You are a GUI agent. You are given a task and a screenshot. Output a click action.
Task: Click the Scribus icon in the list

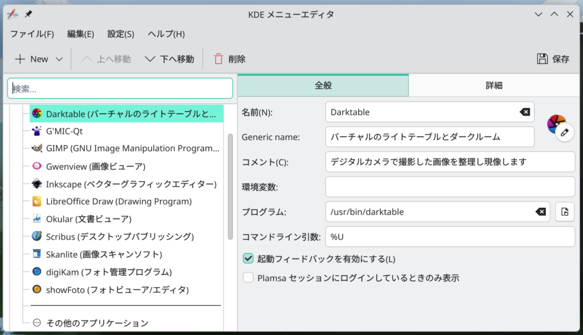(x=36, y=236)
